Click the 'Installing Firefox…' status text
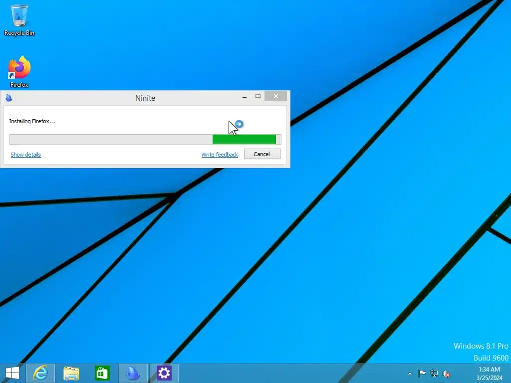This screenshot has height=383, width=511. 32,121
